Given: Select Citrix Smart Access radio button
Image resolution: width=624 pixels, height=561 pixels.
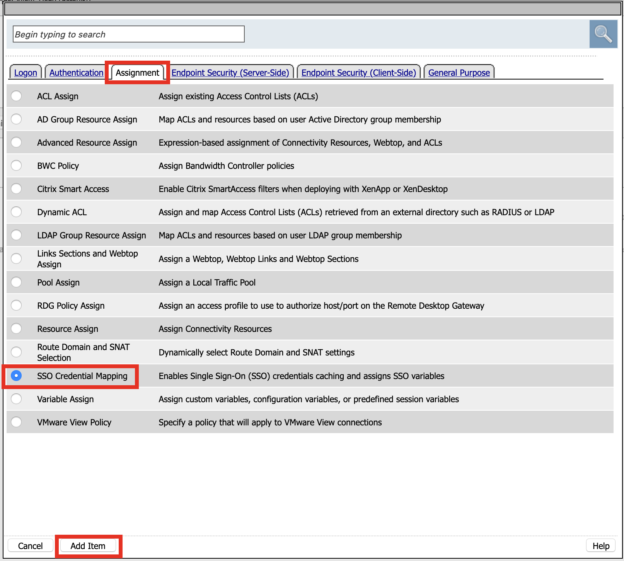Looking at the screenshot, I should coord(16,189).
